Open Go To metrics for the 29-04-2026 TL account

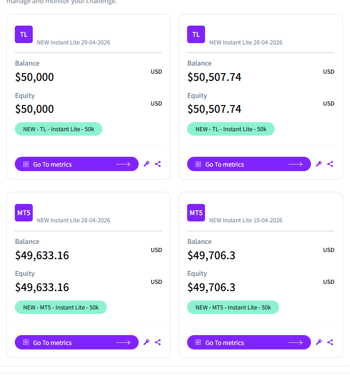(x=77, y=164)
